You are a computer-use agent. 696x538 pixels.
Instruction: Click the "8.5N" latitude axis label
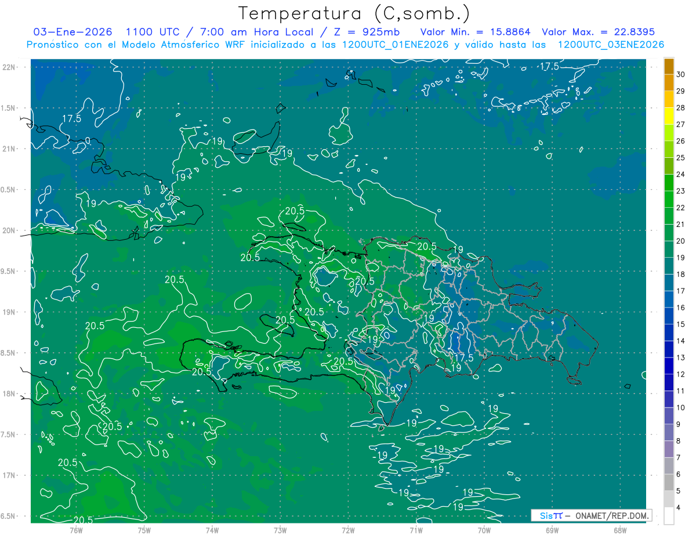point(8,353)
